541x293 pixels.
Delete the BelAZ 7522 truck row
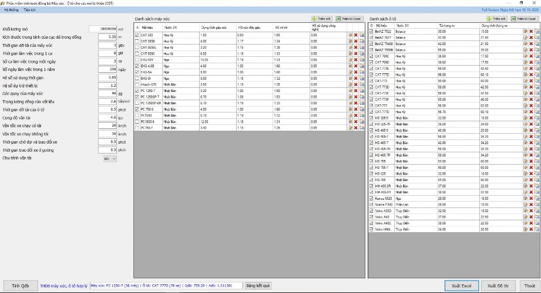pos(531,32)
